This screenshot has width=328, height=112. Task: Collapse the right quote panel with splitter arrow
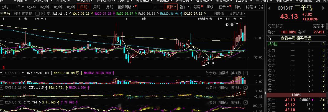(266, 92)
